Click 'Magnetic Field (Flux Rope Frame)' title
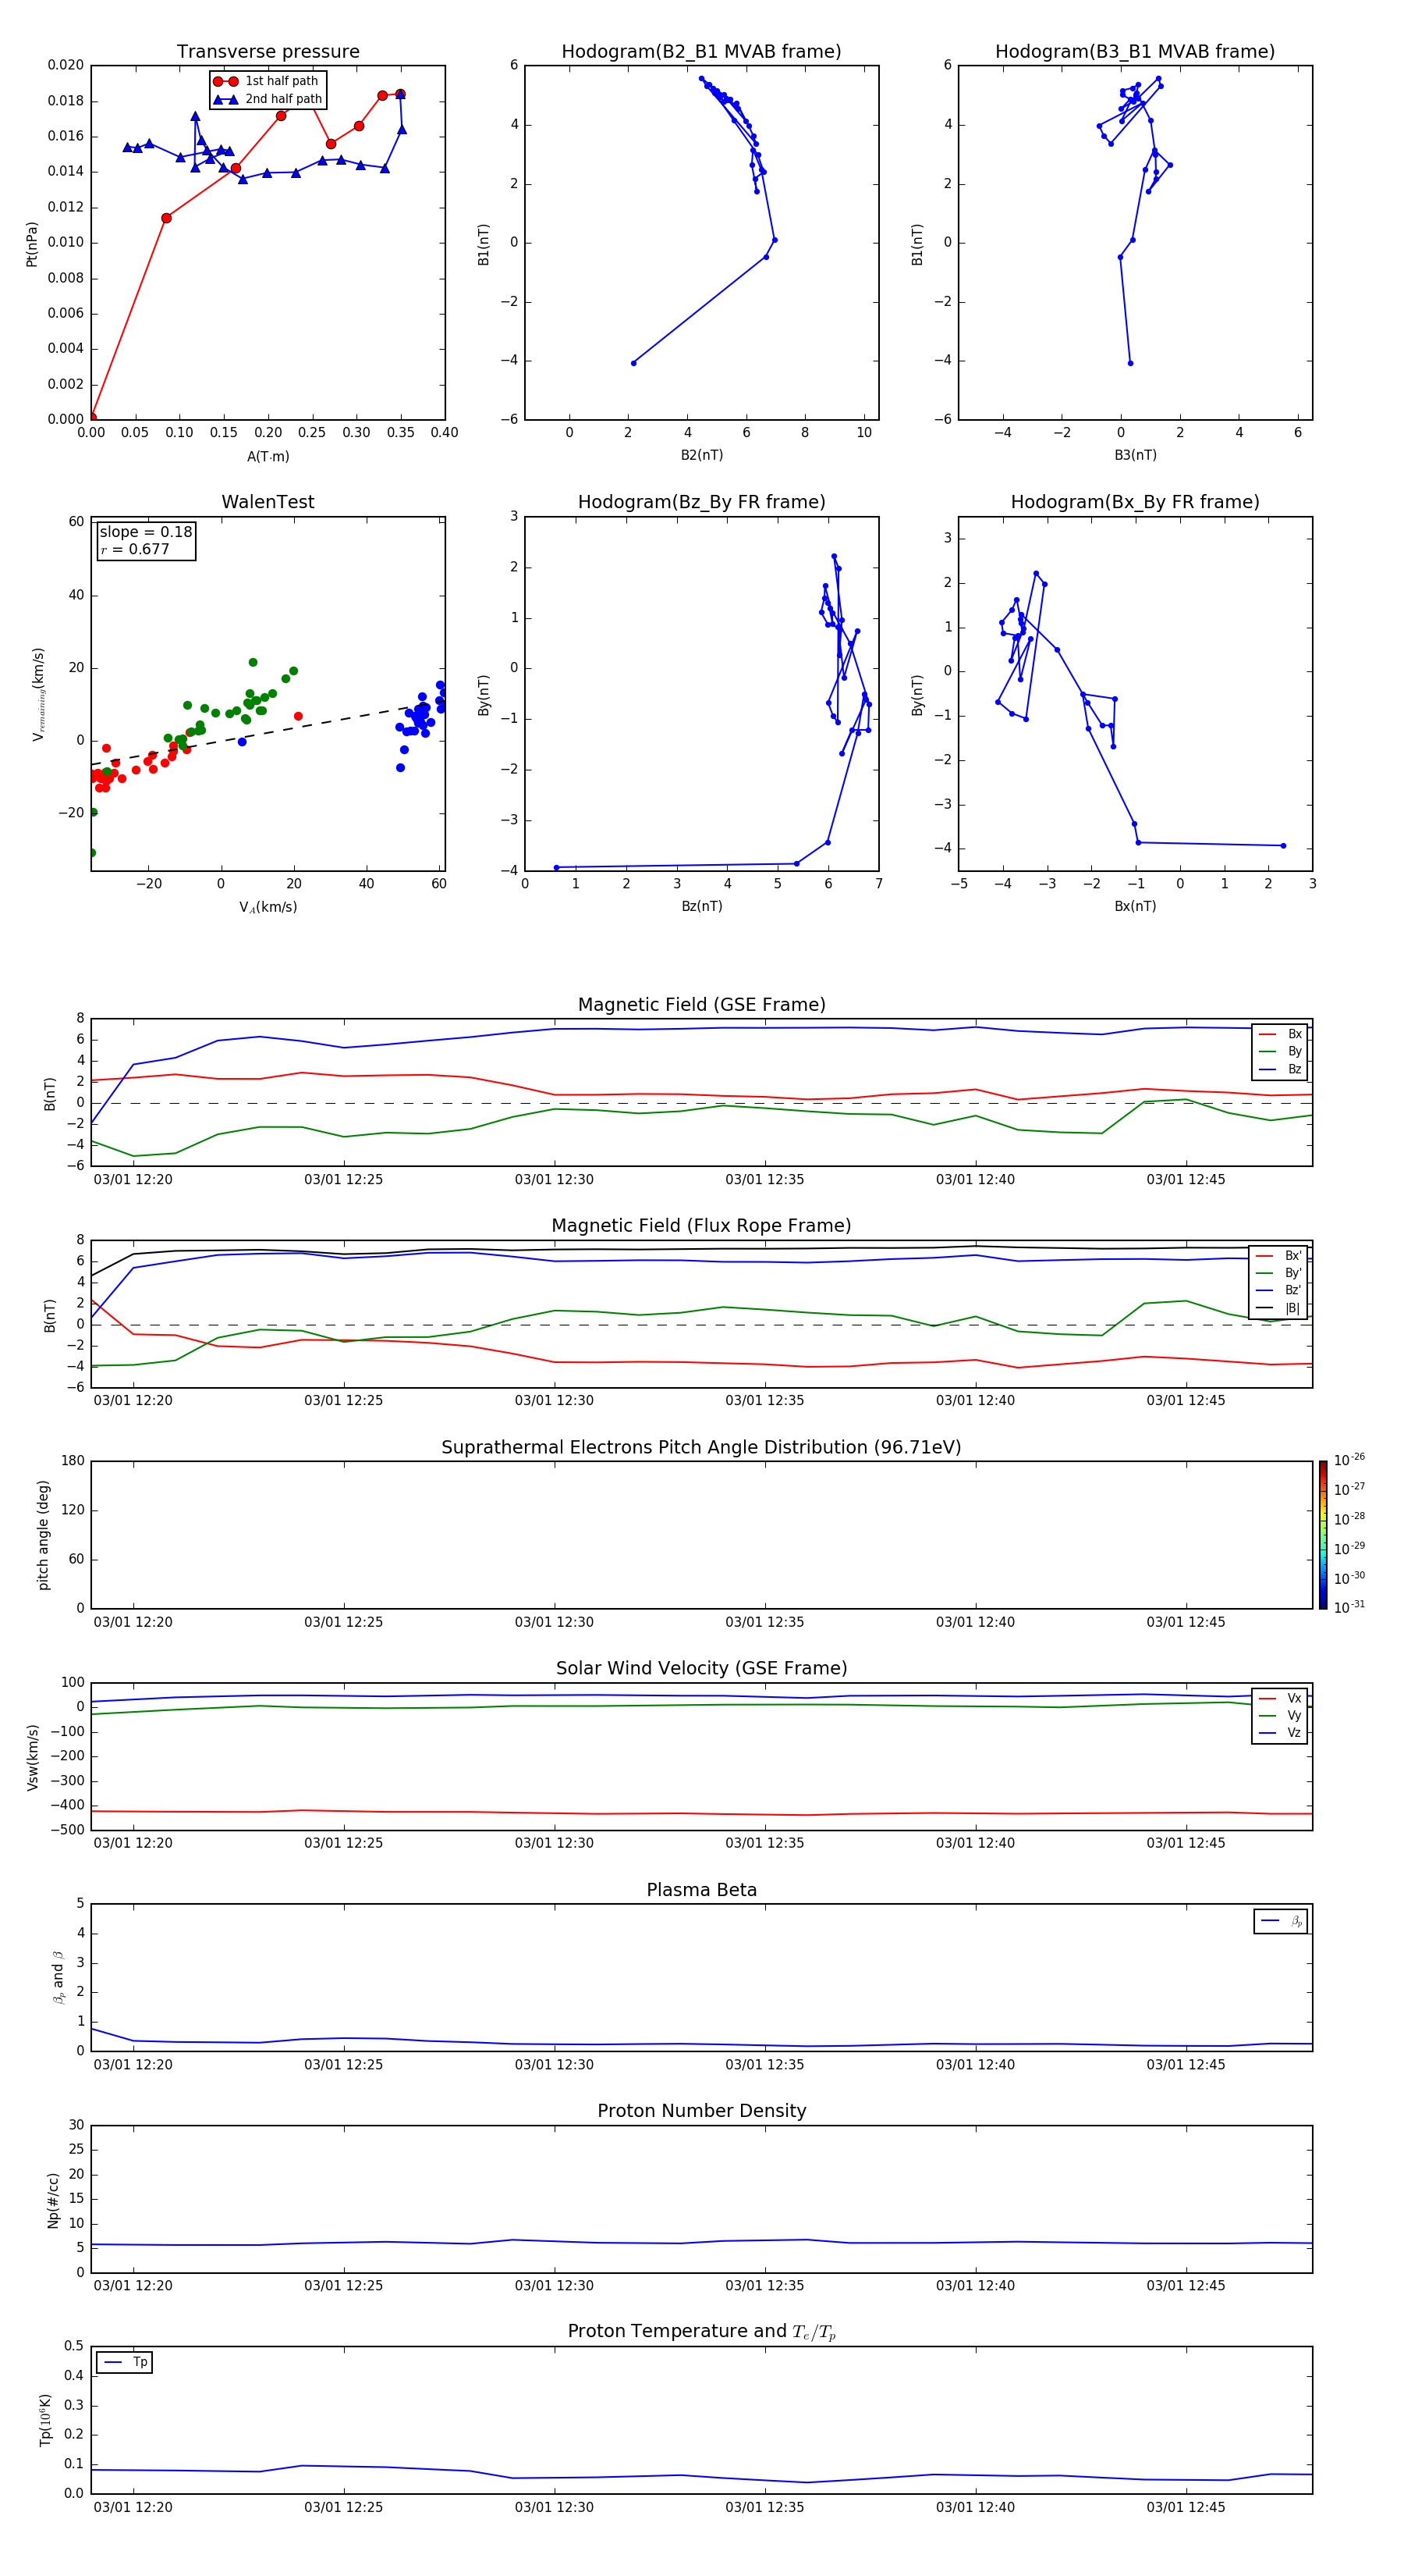Viewport: 1404px width, 2576px height. coord(701,1226)
